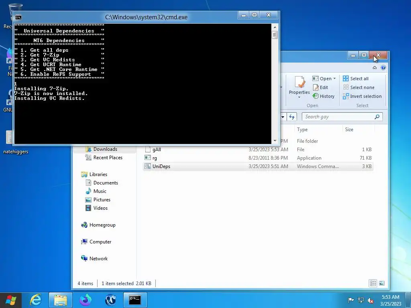Open the Properties dropdown arrow
This screenshot has width=411, height=308.
tap(299, 97)
